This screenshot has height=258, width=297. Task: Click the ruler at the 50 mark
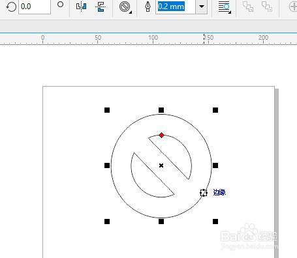coord(98,38)
